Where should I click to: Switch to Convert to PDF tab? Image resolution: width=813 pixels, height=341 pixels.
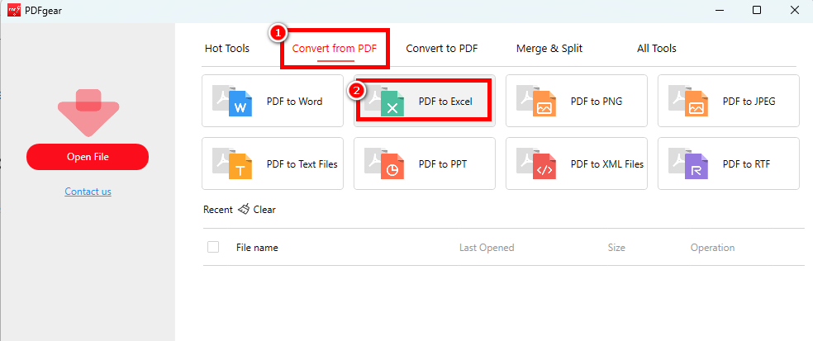click(x=442, y=48)
